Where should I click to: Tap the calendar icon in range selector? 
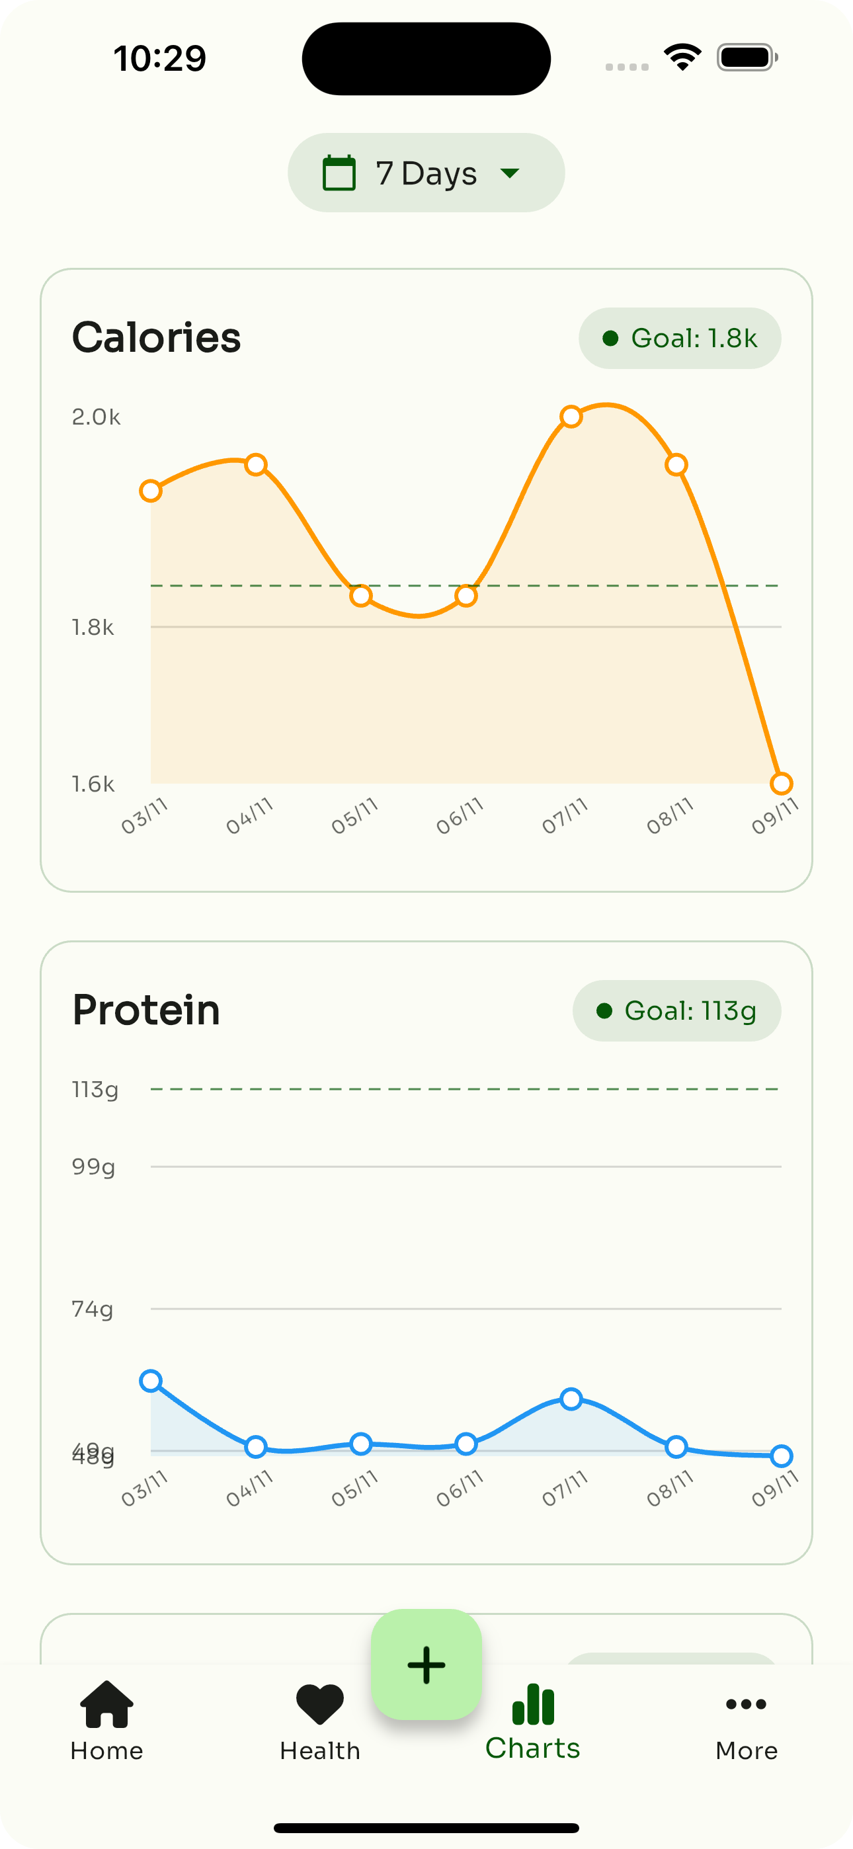(339, 173)
